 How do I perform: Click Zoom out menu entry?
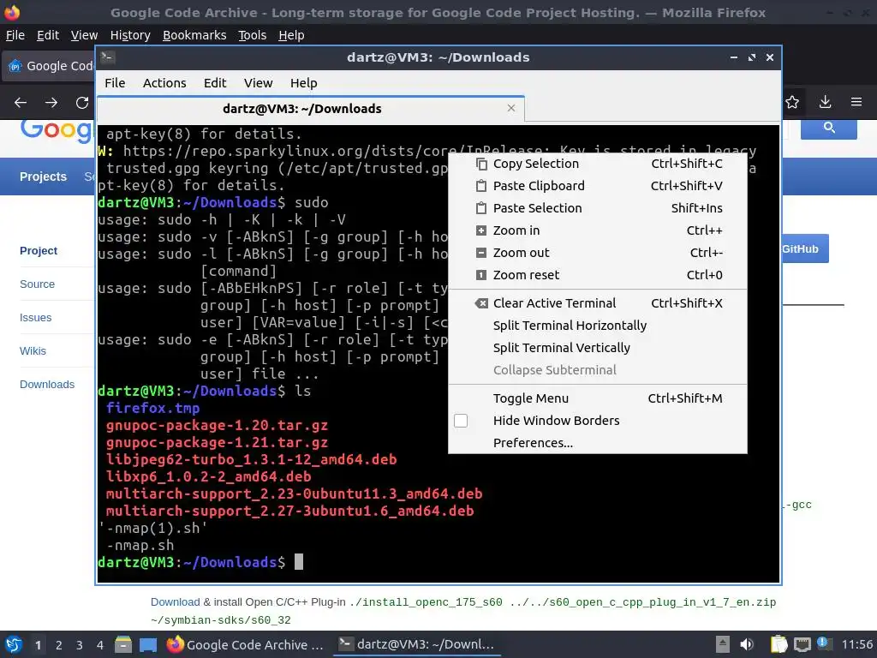pyautogui.click(x=597, y=253)
